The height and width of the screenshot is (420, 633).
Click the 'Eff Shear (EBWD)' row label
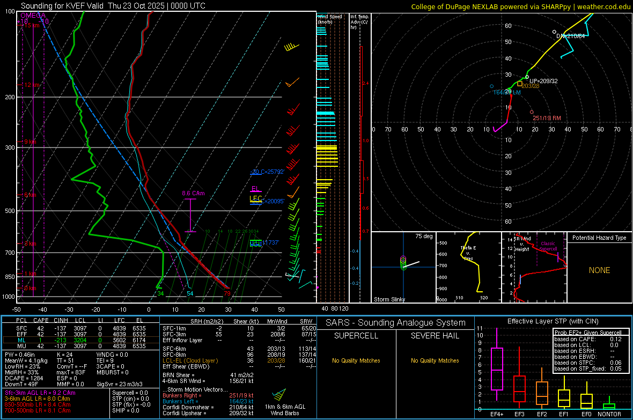[x=186, y=366]
